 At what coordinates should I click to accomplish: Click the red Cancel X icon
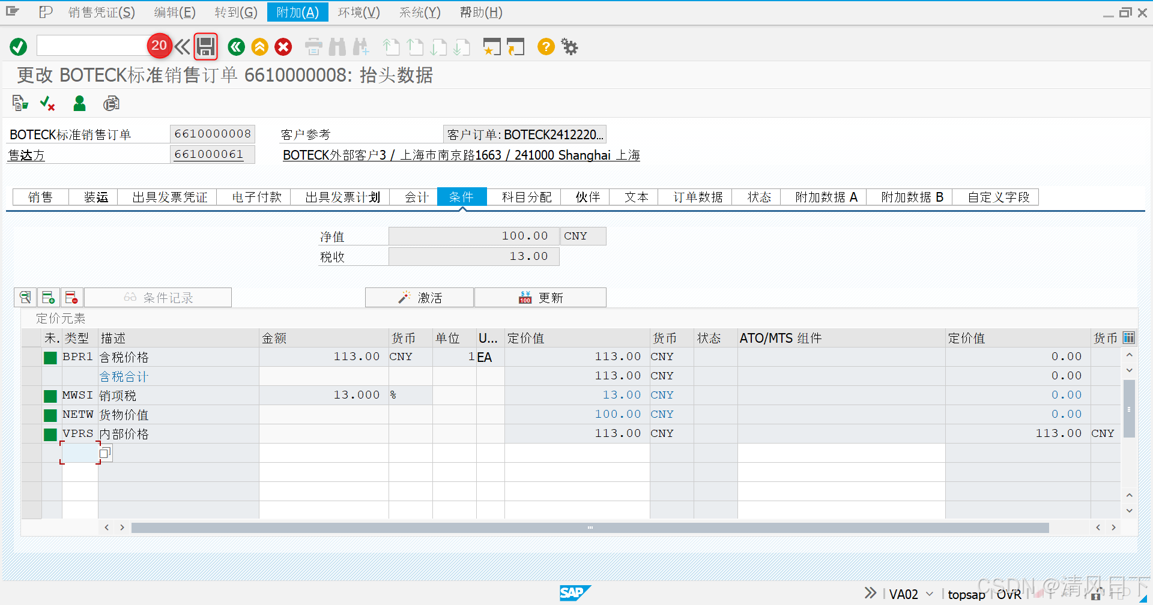point(283,47)
